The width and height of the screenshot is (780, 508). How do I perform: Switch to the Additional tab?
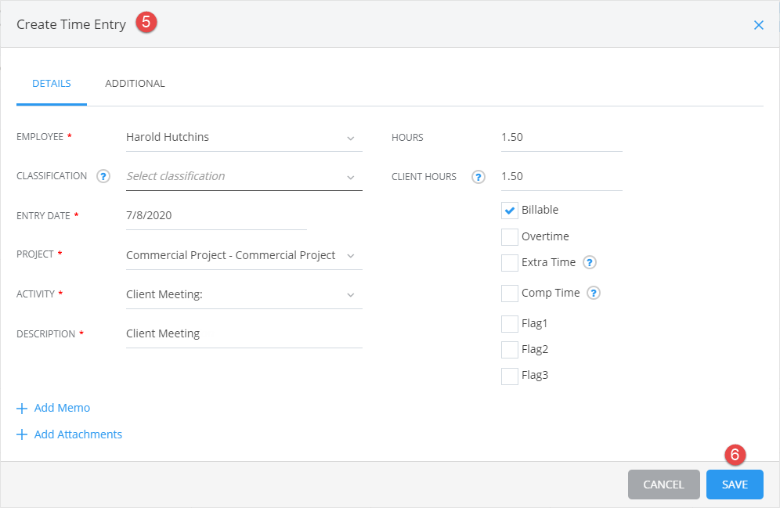pos(135,83)
